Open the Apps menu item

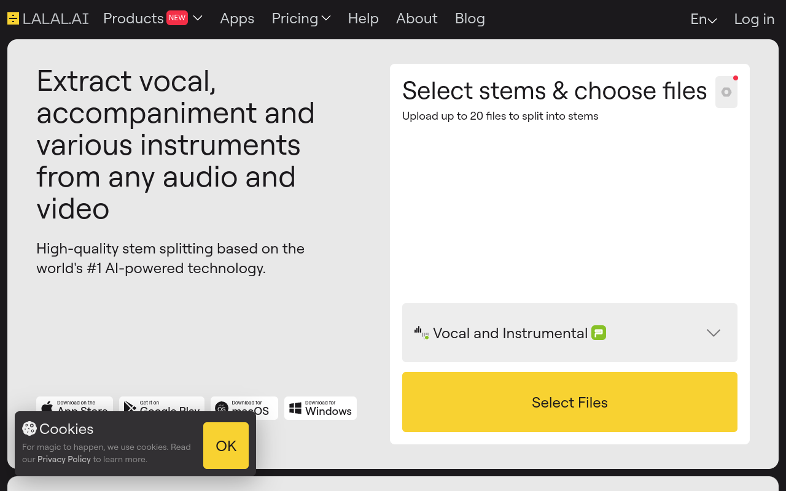pos(237,18)
